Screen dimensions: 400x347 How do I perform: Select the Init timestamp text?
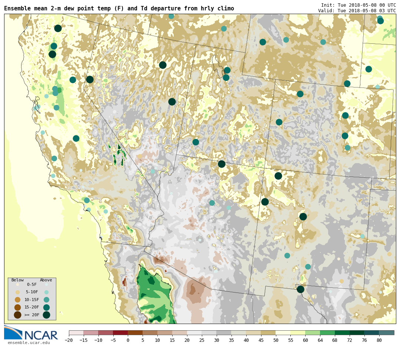[358, 5]
